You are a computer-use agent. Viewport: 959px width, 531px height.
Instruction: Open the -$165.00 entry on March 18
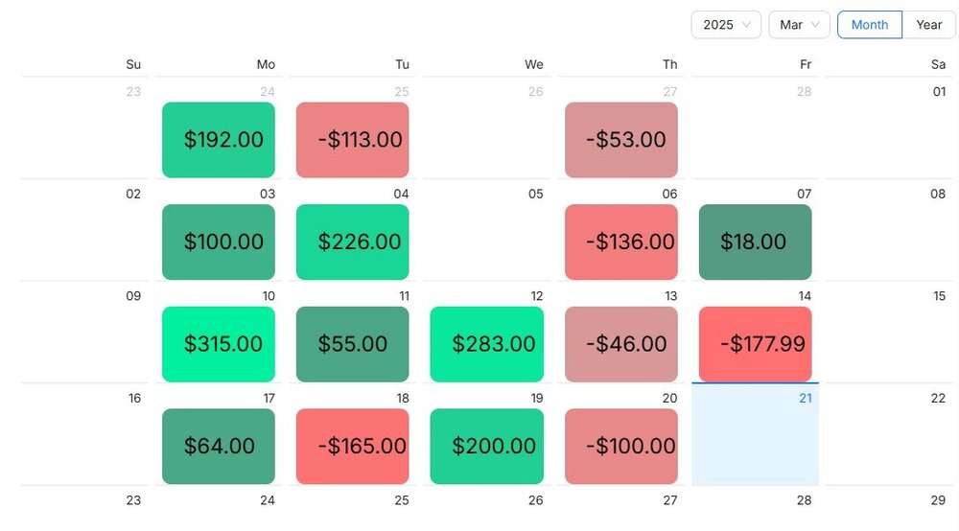353,446
